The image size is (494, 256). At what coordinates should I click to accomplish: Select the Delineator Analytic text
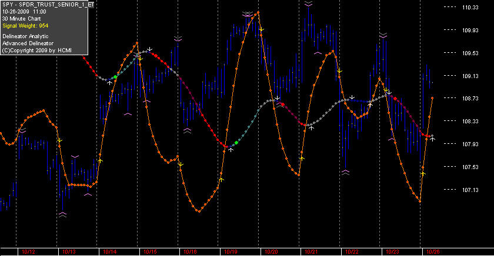[25, 36]
